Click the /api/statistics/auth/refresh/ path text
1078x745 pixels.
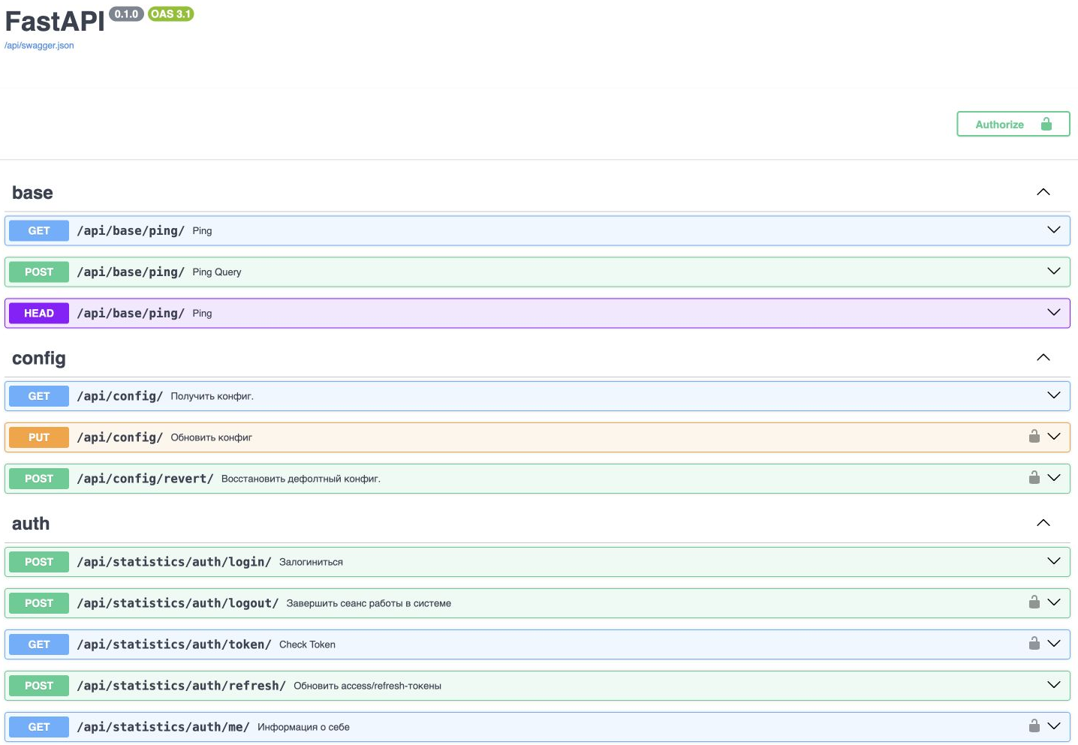[182, 686]
